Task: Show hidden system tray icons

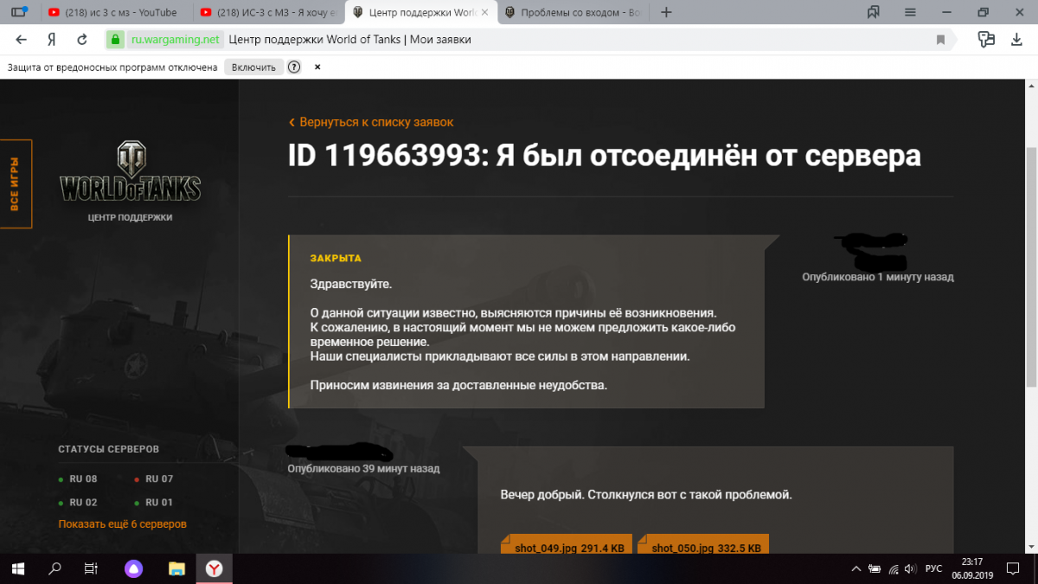Action: click(856, 568)
